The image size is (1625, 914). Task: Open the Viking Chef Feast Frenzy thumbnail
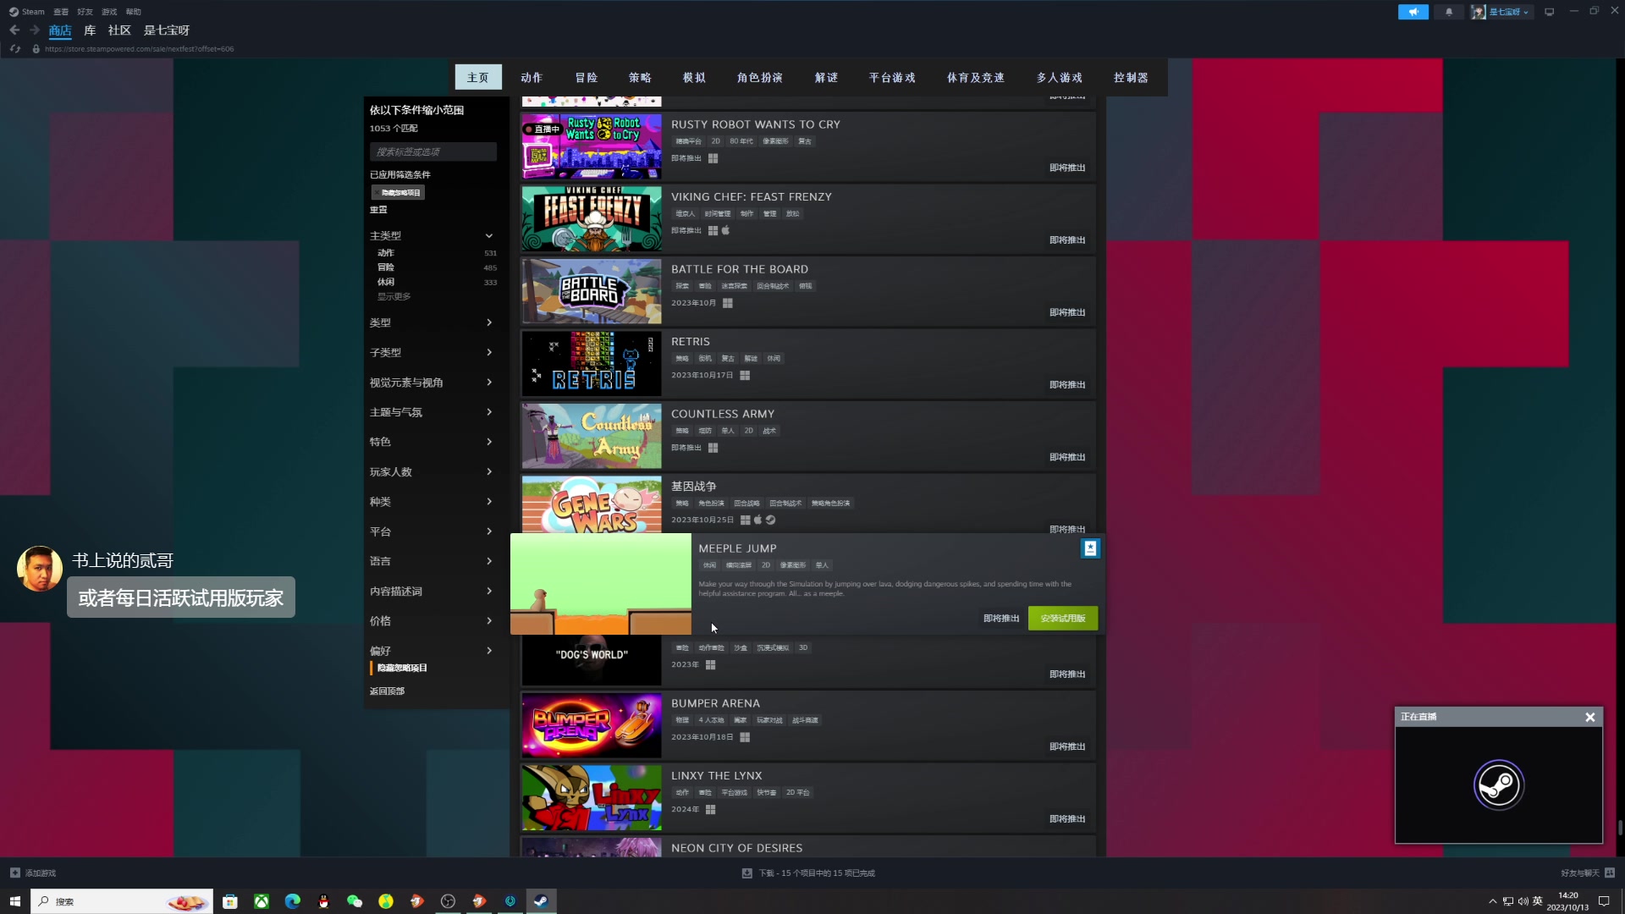coord(592,219)
